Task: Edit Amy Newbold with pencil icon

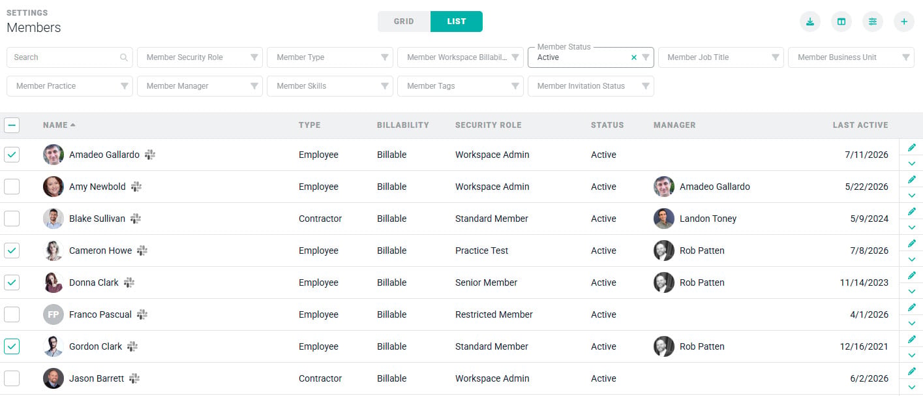Action: 912,179
